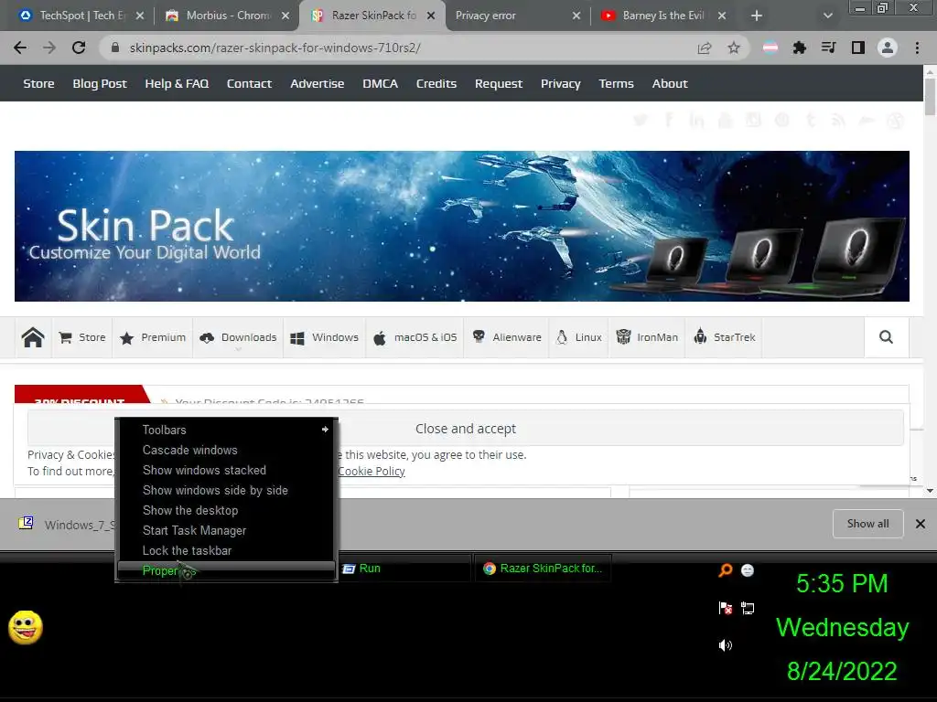This screenshot has width=937, height=702.
Task: Open the Premium star navigation item
Action: point(153,337)
